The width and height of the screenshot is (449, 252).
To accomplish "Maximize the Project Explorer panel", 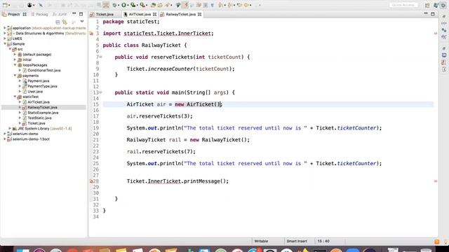I will coord(81,14).
